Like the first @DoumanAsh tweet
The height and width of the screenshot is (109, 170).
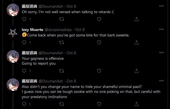pos(99,19)
